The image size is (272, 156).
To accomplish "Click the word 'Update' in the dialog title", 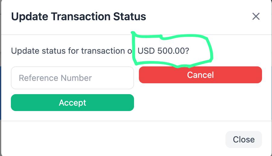I will pyautogui.click(x=29, y=16).
